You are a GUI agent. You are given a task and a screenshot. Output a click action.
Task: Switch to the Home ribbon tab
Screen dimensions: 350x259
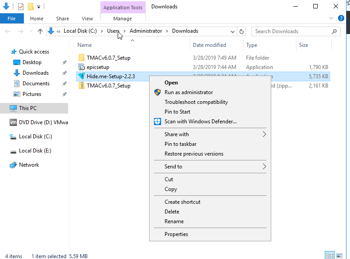pos(37,19)
